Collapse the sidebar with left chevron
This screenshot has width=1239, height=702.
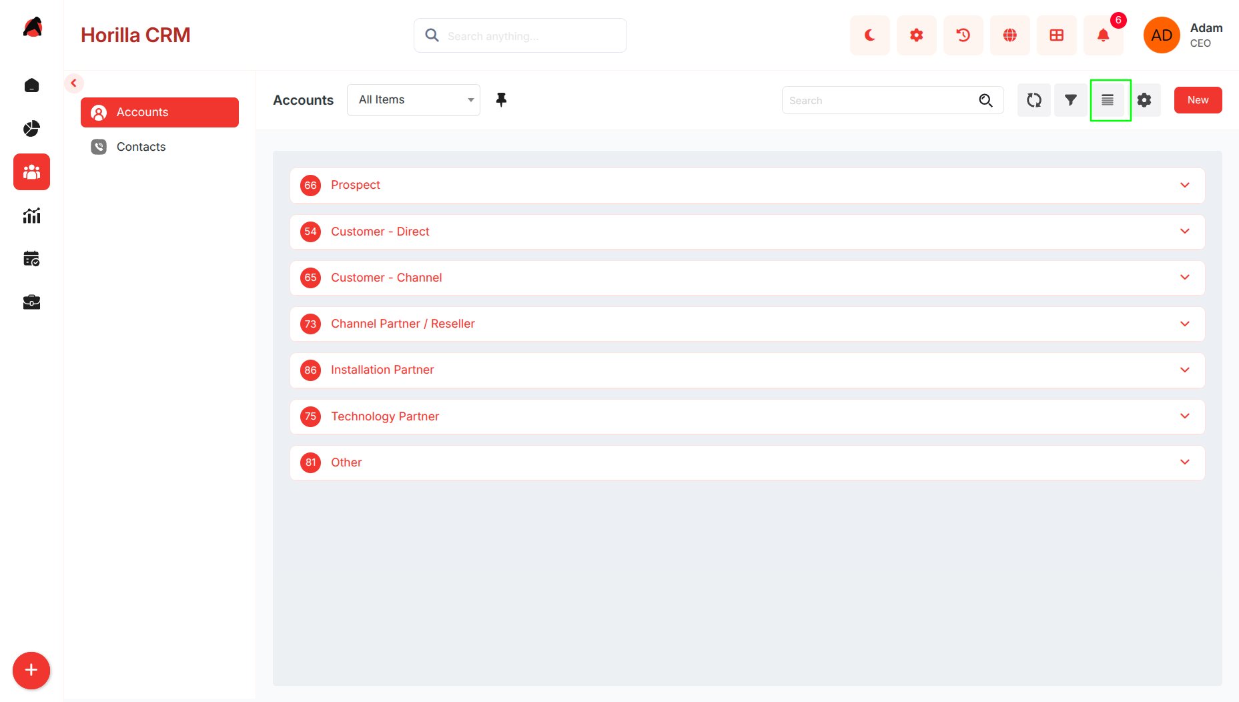pyautogui.click(x=74, y=83)
